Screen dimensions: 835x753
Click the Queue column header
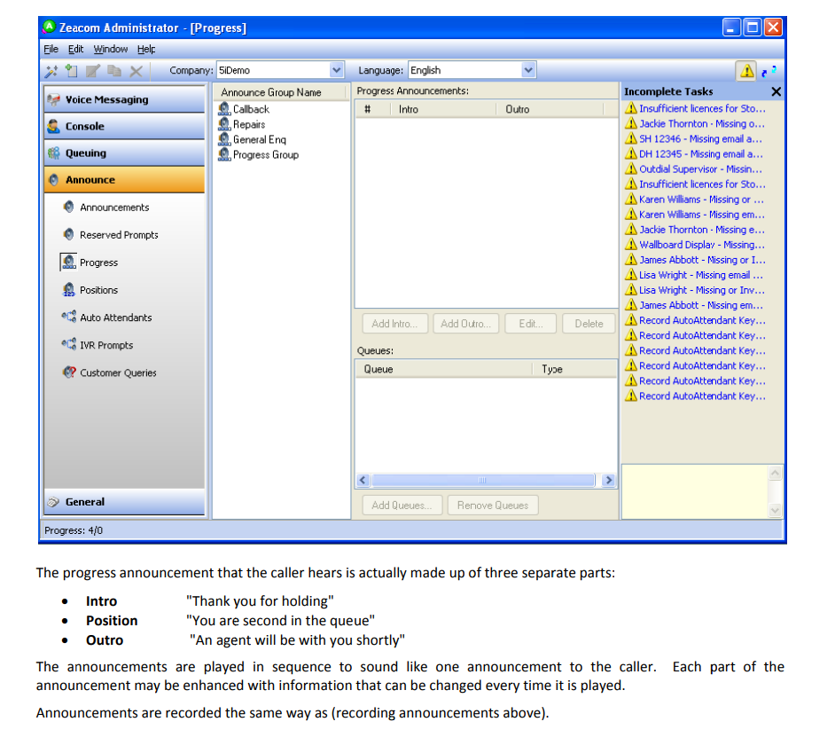click(x=444, y=369)
